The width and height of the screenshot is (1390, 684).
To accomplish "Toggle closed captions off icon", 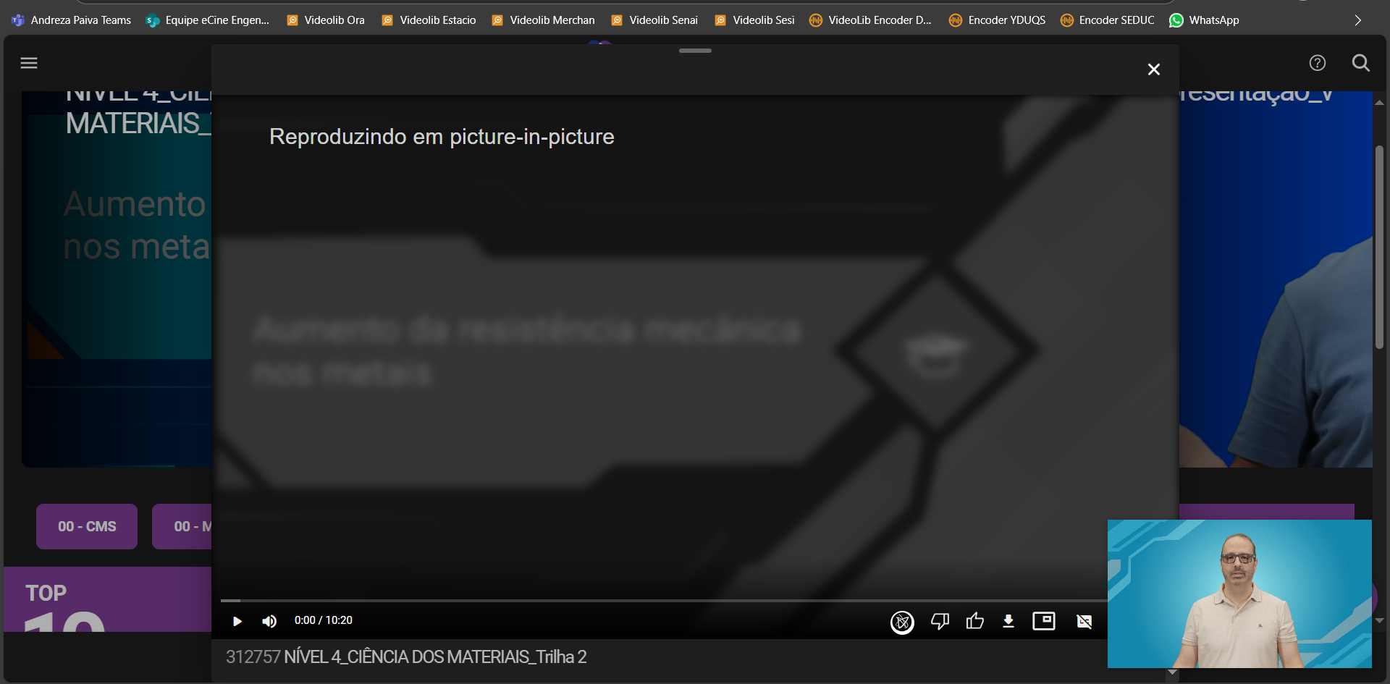I will 1084,621.
